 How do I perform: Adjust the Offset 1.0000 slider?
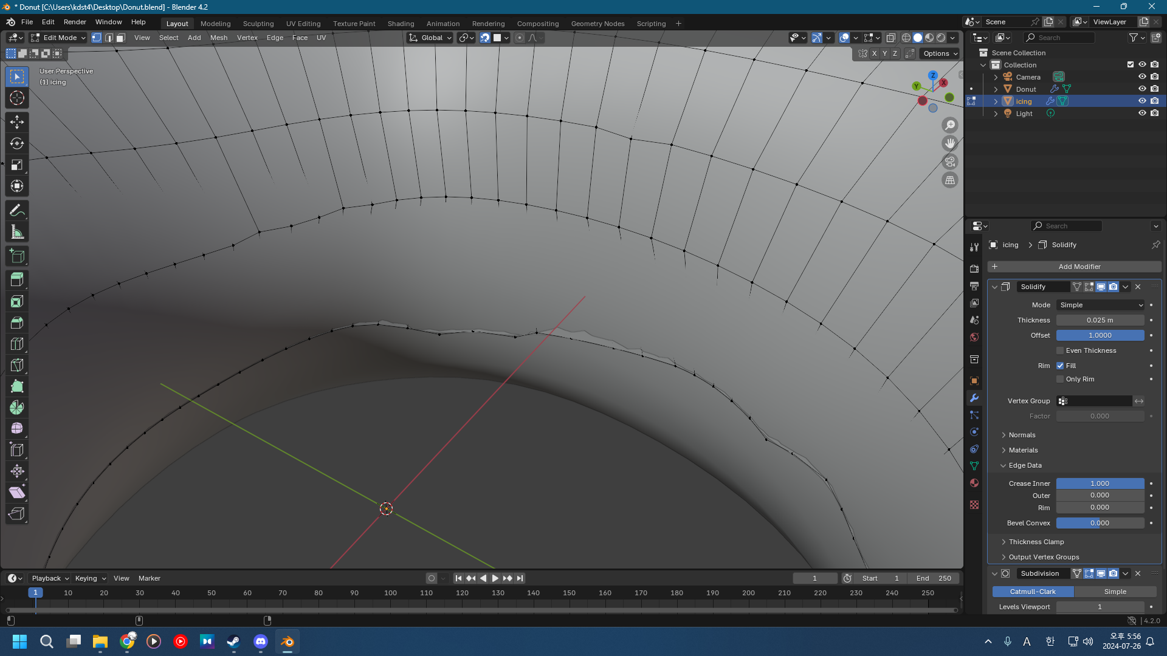click(1100, 335)
